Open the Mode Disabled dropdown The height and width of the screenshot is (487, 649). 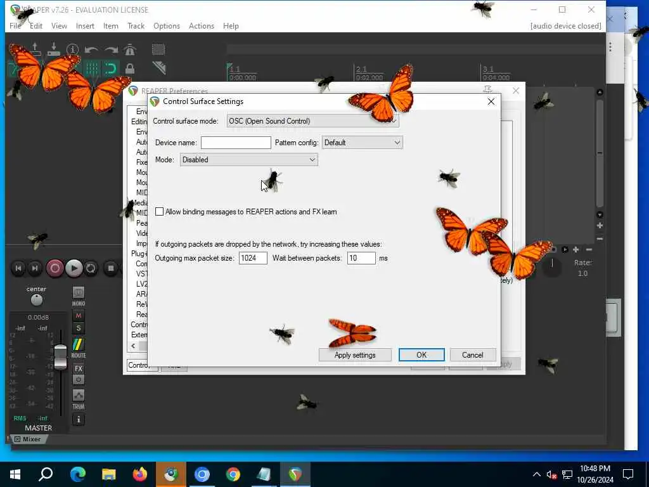click(248, 159)
